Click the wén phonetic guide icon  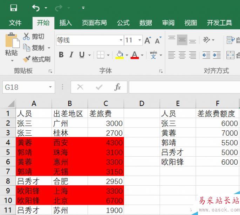tap(153, 55)
